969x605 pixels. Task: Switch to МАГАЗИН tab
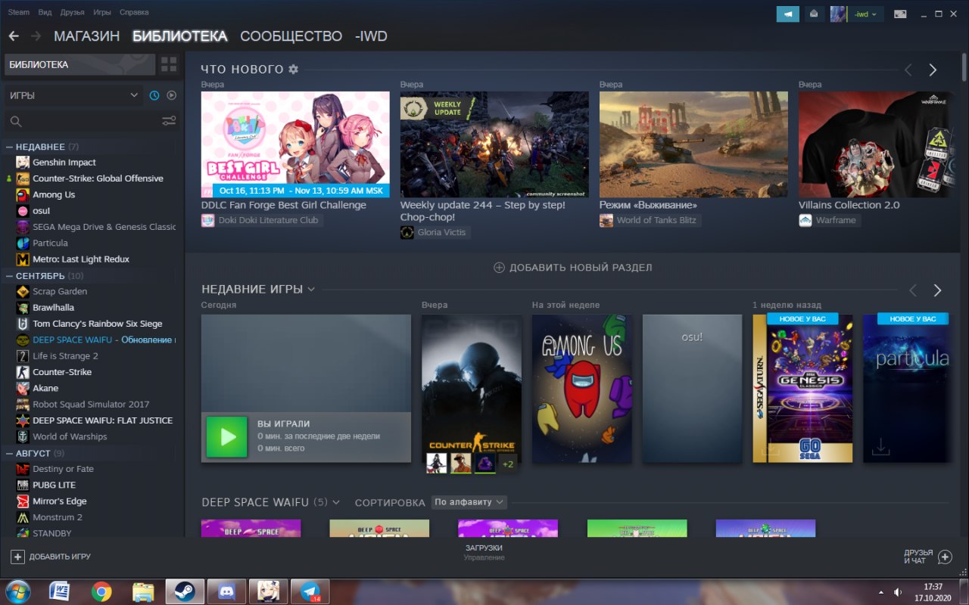click(x=86, y=36)
